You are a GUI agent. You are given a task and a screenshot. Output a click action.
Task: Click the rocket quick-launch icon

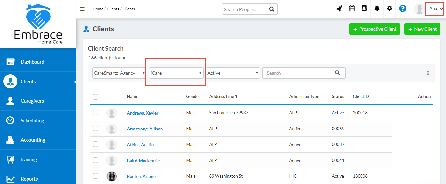[339, 9]
